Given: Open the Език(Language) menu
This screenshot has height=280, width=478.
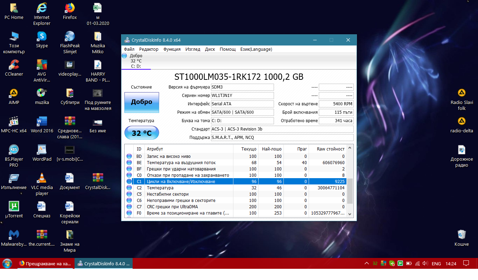Looking at the screenshot, I should (x=256, y=49).
